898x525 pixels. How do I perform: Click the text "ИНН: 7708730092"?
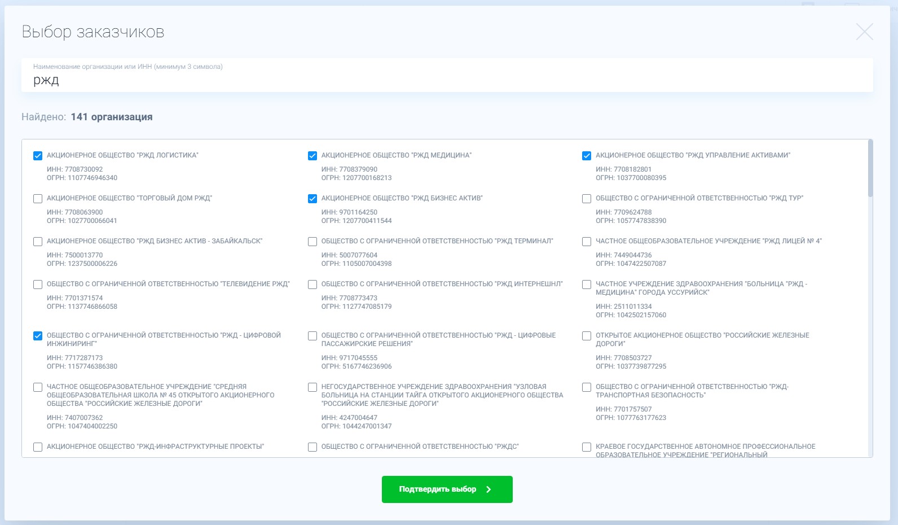click(x=75, y=169)
